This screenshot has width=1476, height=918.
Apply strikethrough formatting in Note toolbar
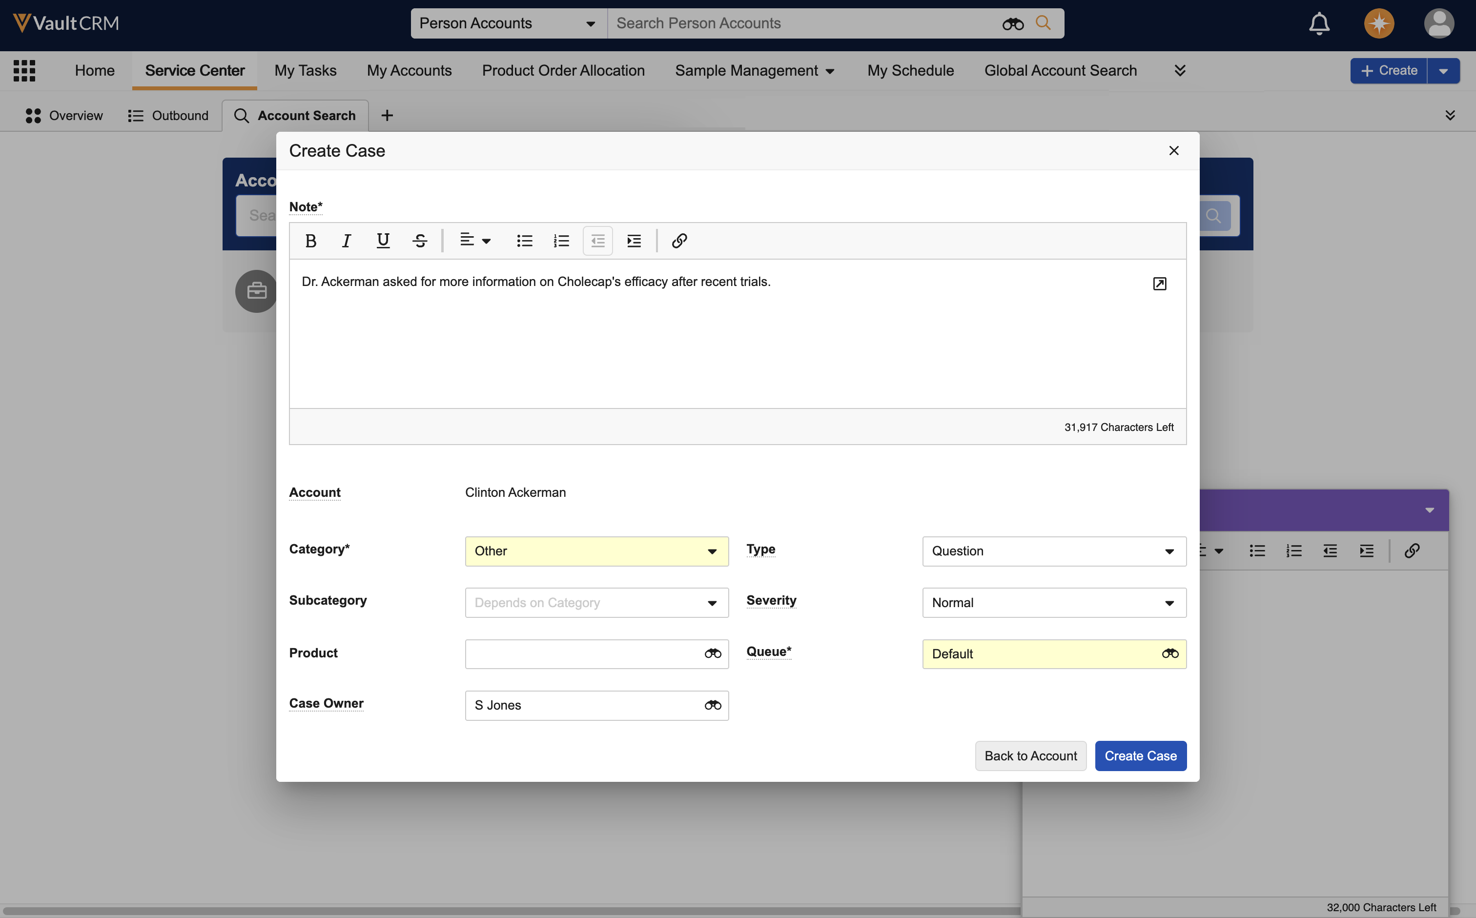420,241
